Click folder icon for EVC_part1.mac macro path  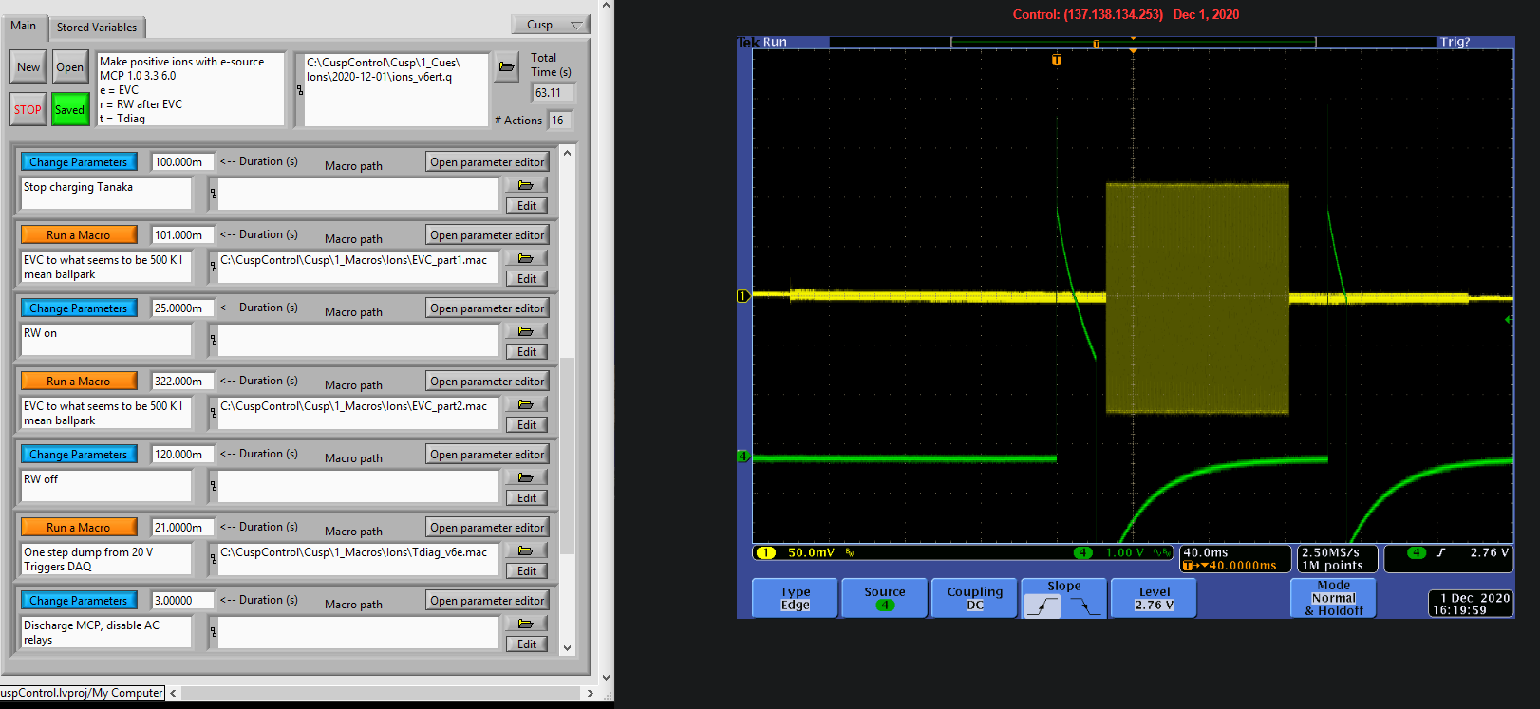[526, 258]
